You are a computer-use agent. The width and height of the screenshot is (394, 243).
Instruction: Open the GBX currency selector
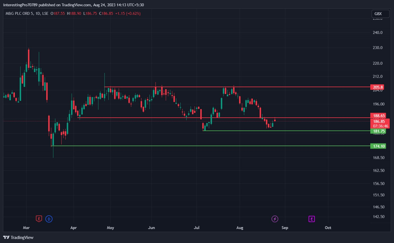coord(381,14)
